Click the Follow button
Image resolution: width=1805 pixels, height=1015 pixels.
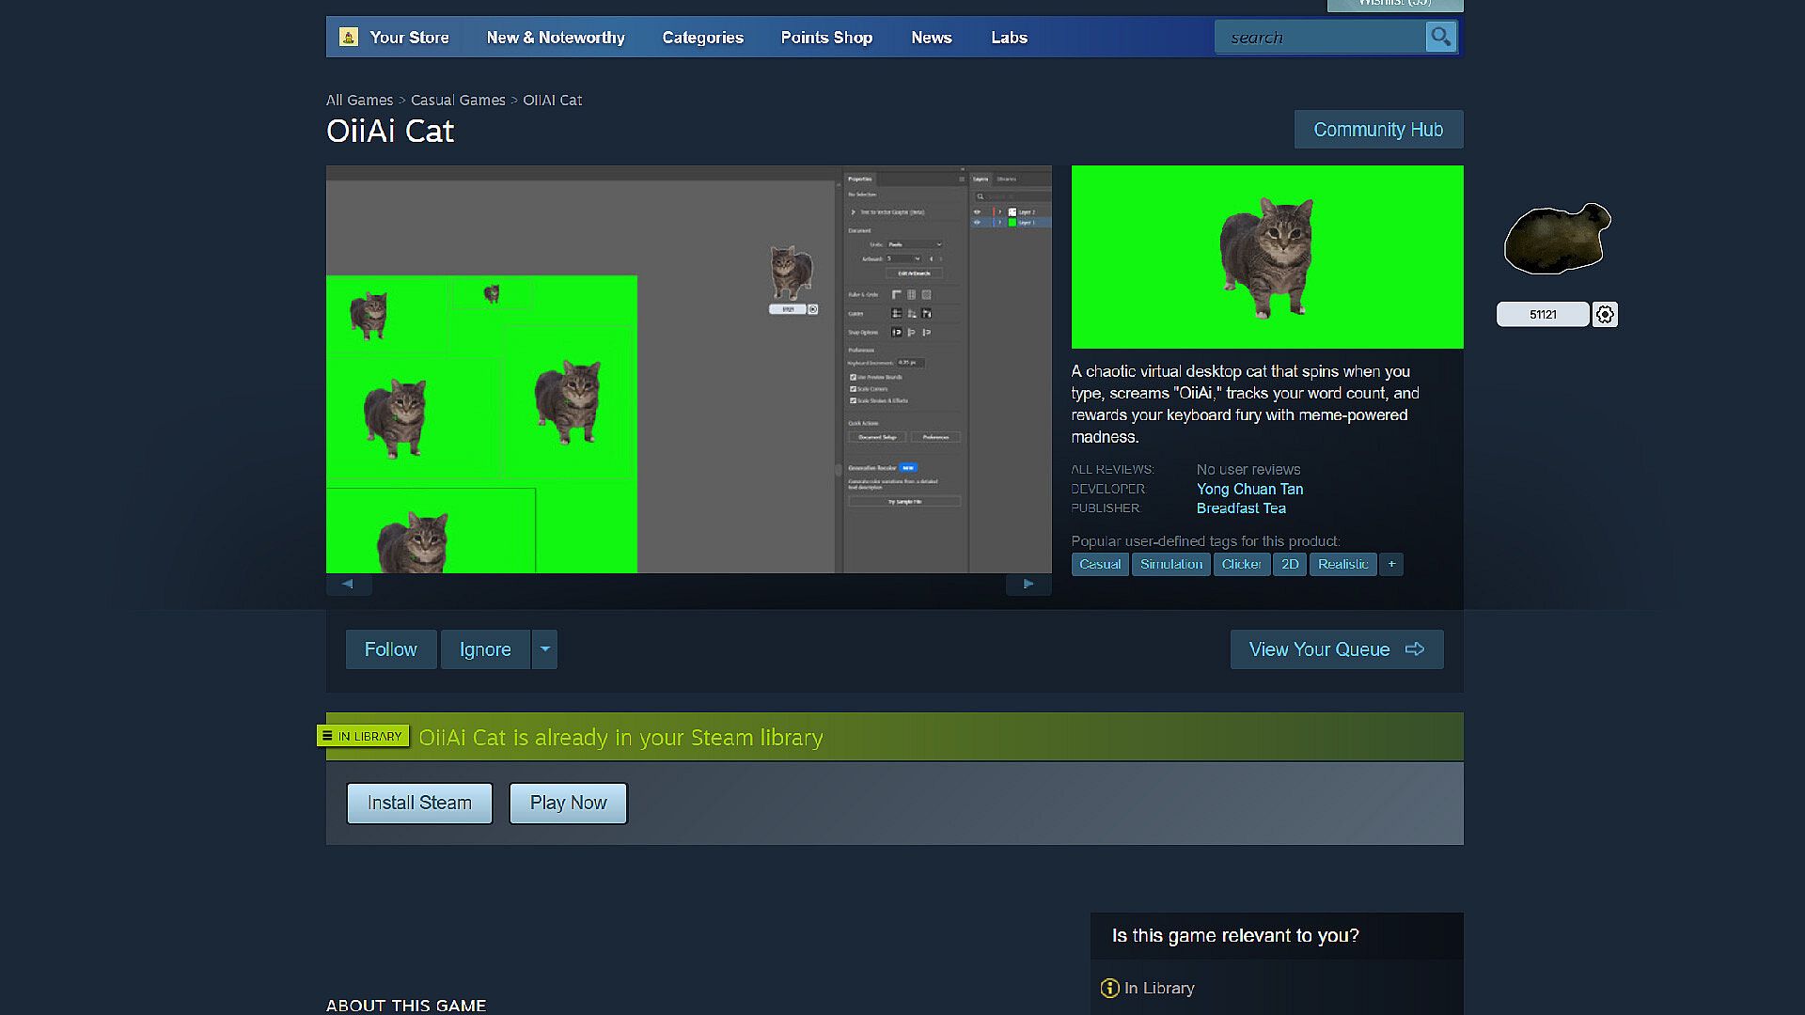(390, 649)
